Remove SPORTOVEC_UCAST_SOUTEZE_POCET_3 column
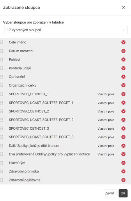131x201 pixels. [123, 137]
